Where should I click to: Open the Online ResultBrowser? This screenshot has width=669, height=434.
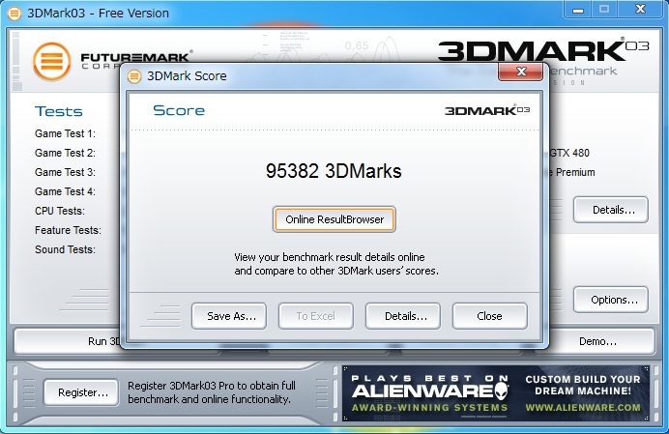(334, 219)
